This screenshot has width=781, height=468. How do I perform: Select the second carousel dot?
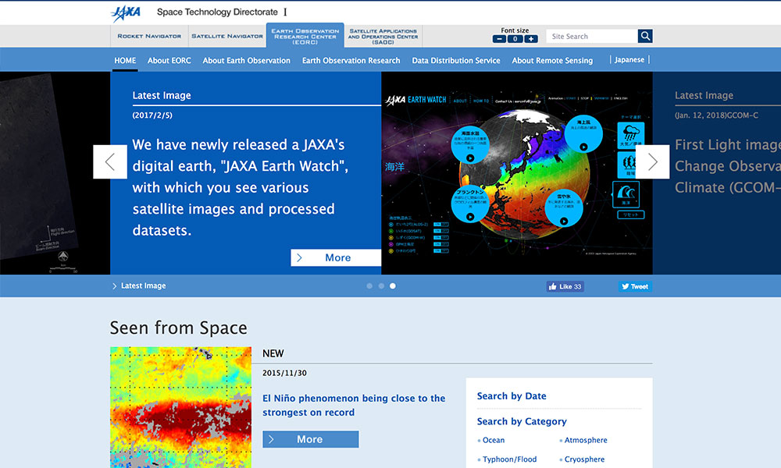(381, 286)
